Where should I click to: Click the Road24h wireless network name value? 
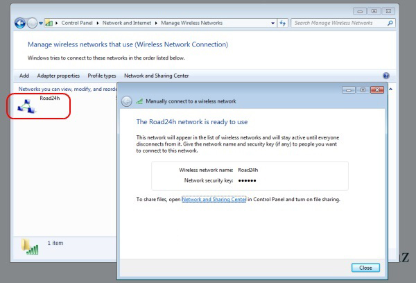tap(248, 170)
